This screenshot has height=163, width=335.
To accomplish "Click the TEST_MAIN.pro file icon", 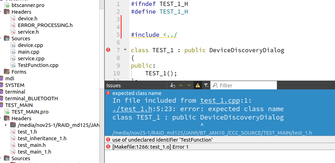I will (7, 112).
